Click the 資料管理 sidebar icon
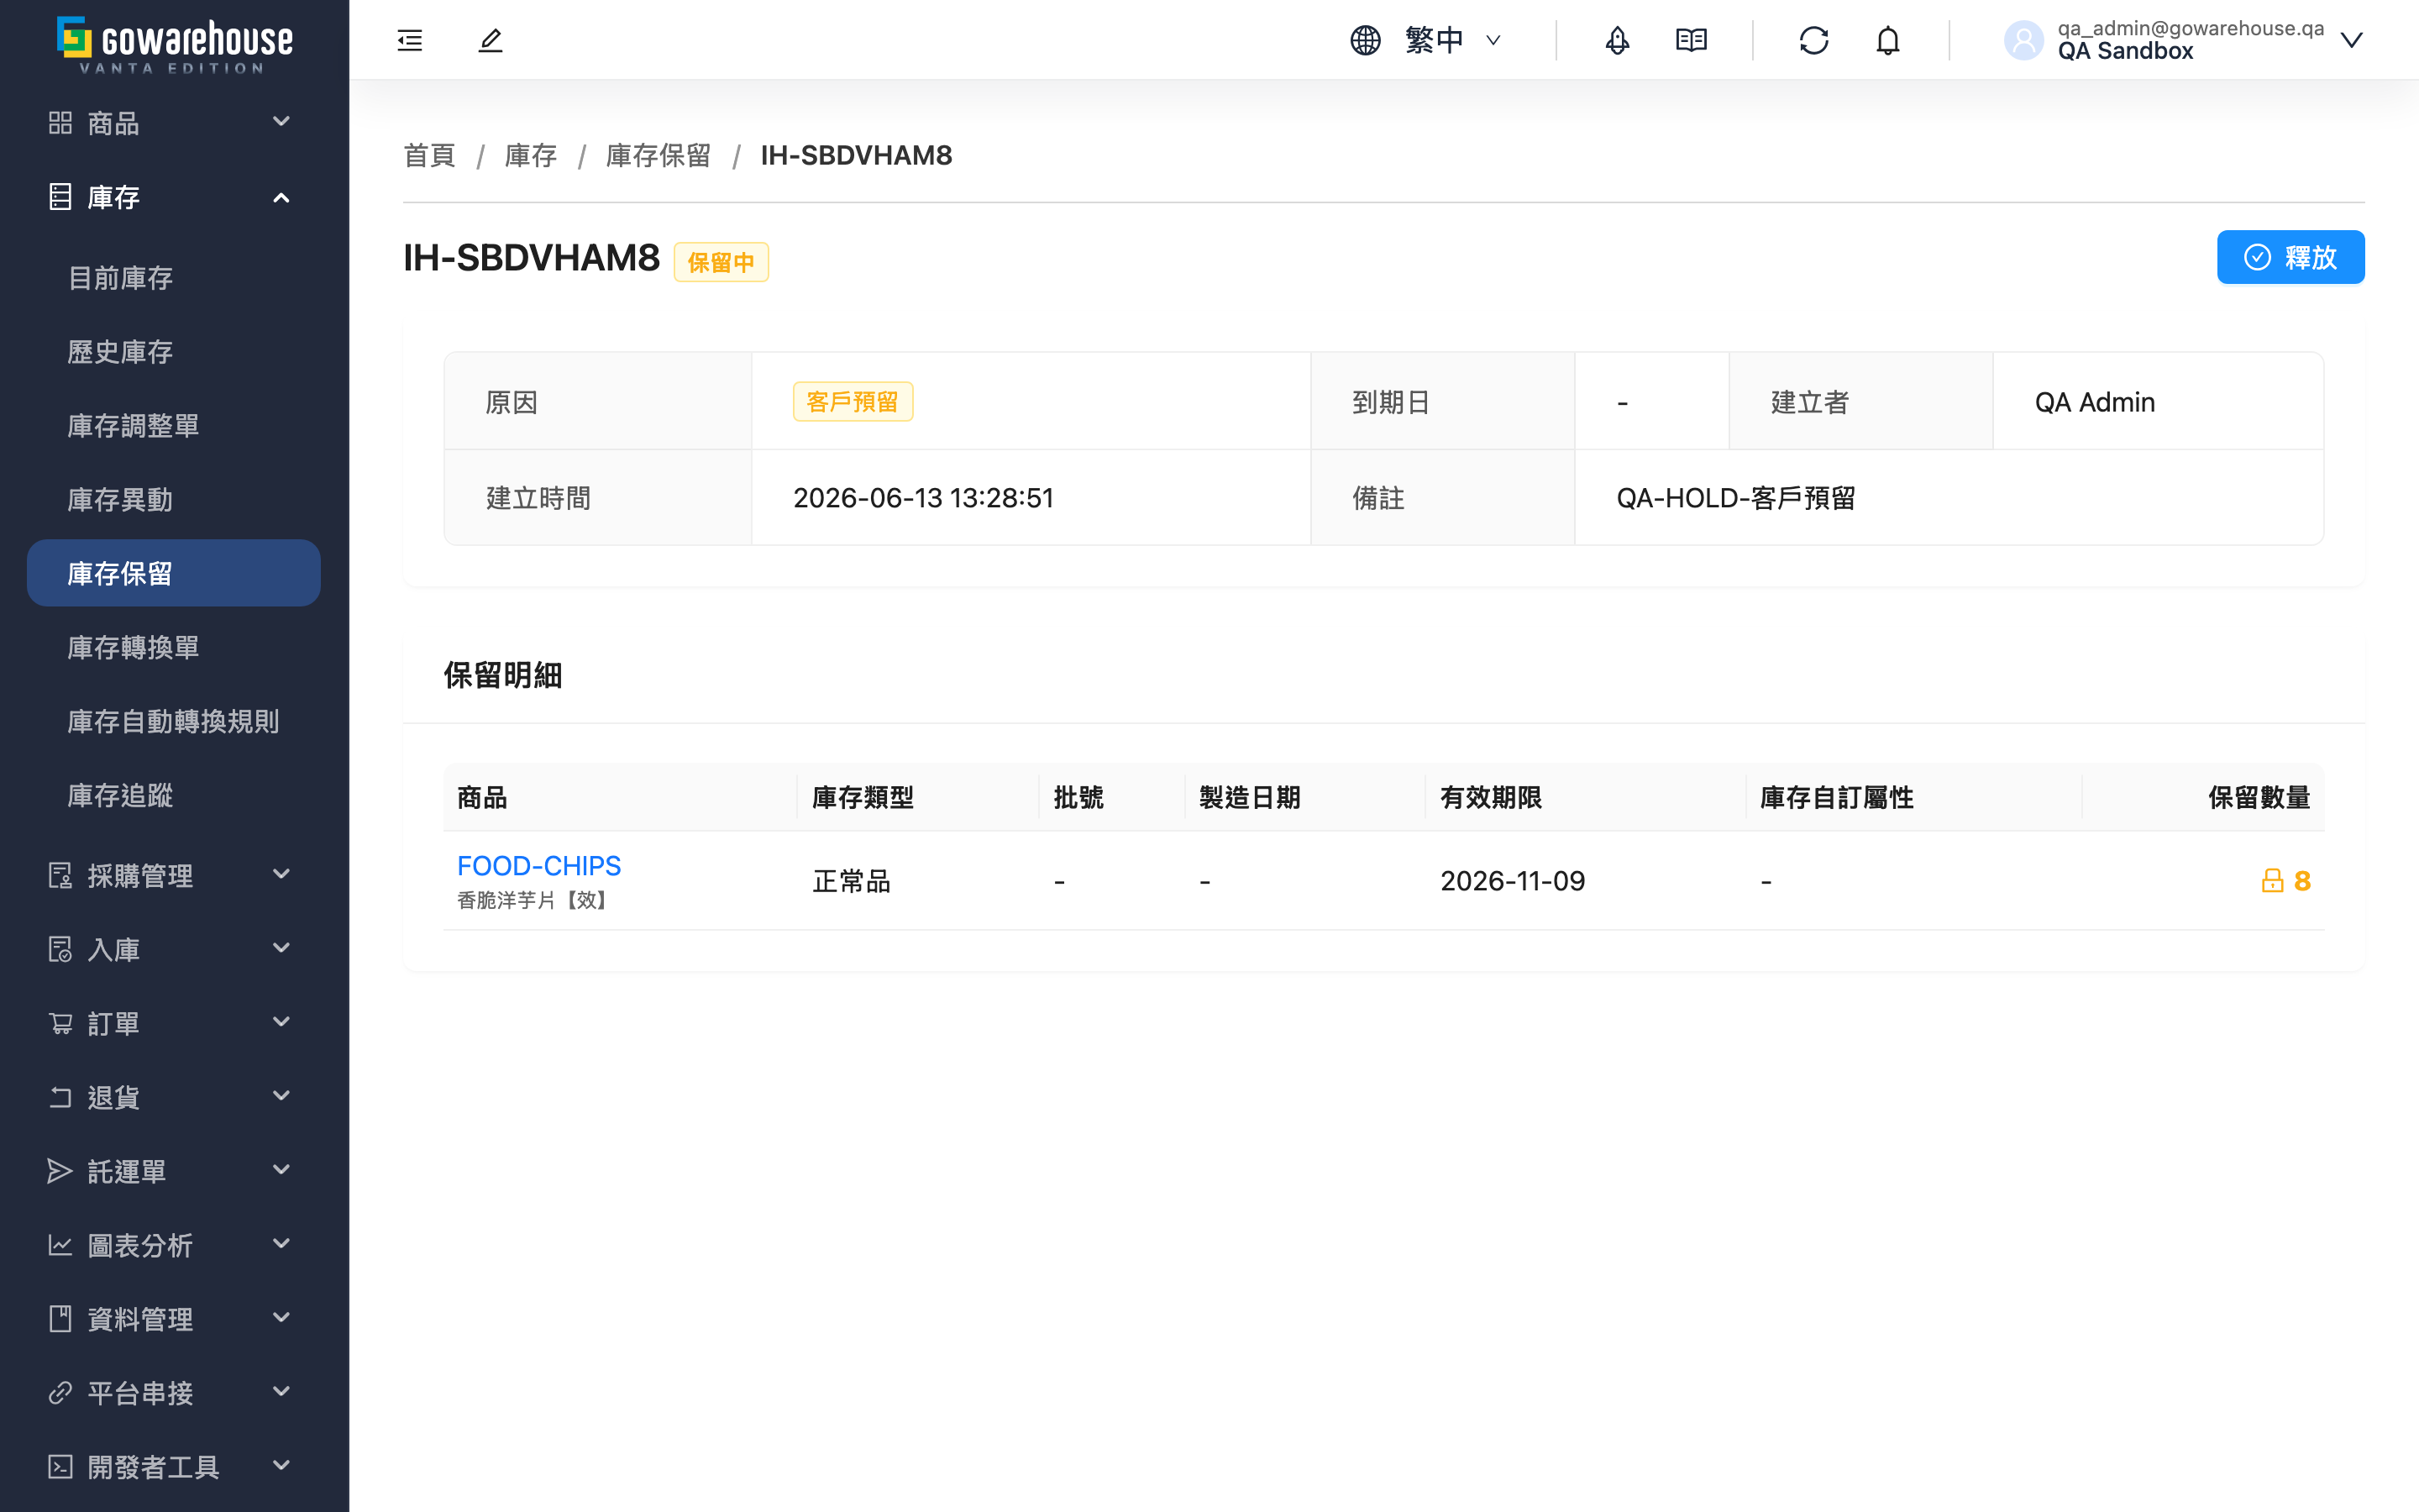Viewport: 2419px width, 1512px height. pos(60,1319)
